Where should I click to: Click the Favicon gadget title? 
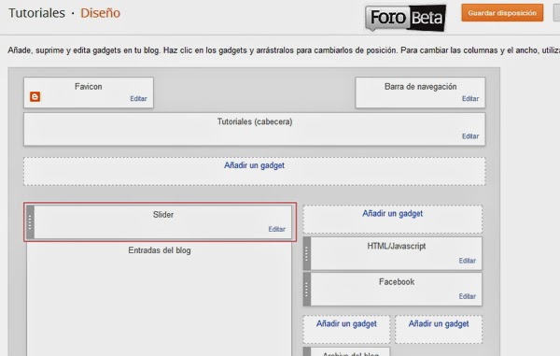(x=89, y=87)
